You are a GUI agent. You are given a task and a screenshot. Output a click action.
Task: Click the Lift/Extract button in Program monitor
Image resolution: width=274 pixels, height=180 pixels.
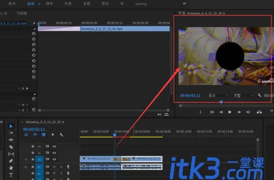pos(259,112)
